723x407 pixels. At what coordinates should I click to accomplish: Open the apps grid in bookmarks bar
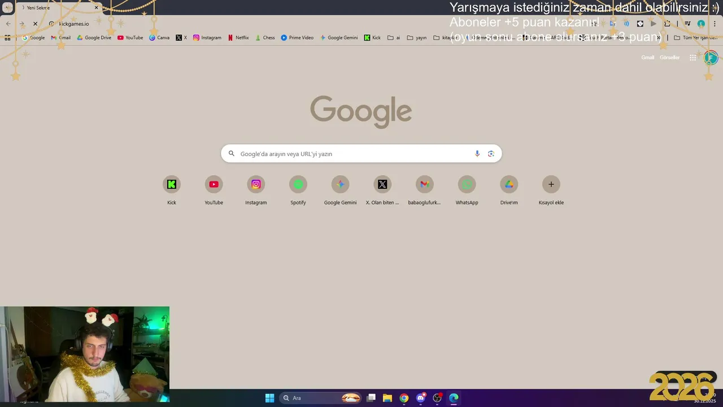point(7,38)
